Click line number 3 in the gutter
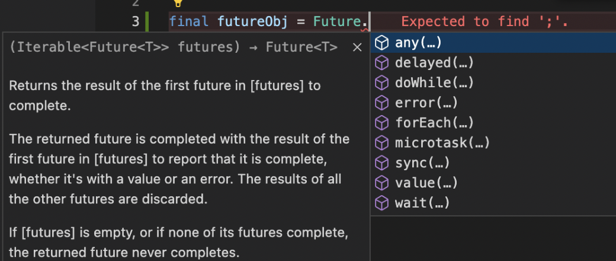Screen dimensions: 616x261 (136, 21)
